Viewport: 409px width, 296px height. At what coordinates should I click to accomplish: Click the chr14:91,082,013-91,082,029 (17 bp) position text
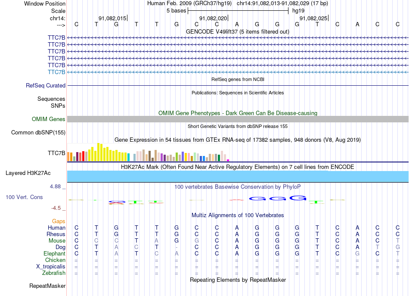pos(282,3)
